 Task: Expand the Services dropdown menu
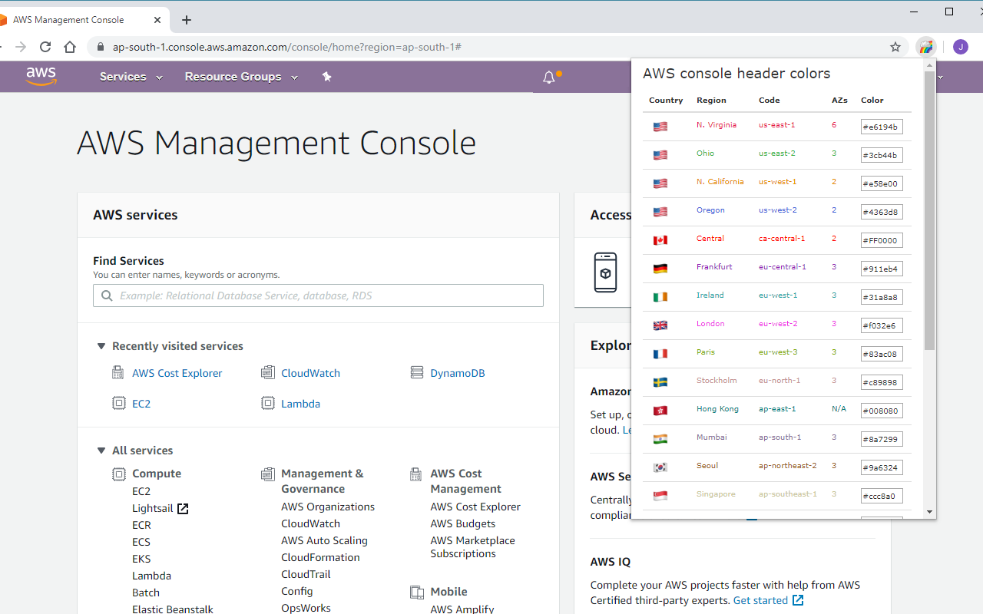click(x=131, y=77)
